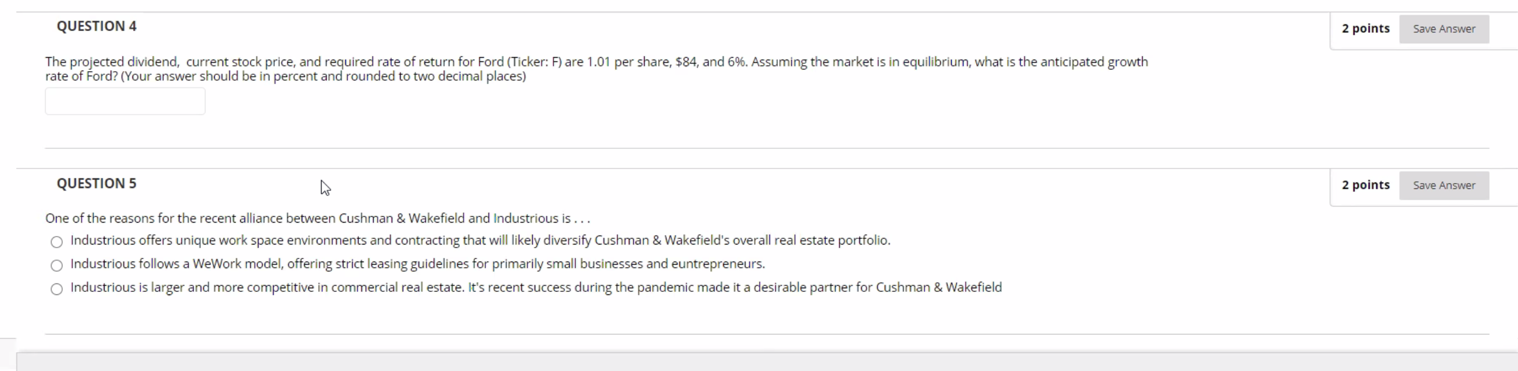Click the QUESTION 5 heading
Screen dimensions: 1518x371
[x=97, y=184]
